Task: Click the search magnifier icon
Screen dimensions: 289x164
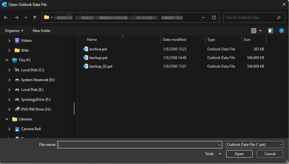Action: coord(279,18)
